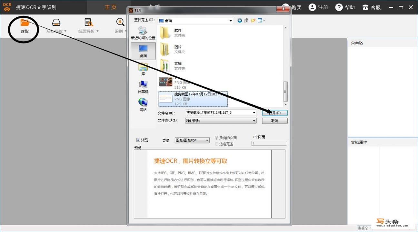Click the 读取 folder icon in the toolbar
This screenshot has height=232, width=418.
point(25,22)
